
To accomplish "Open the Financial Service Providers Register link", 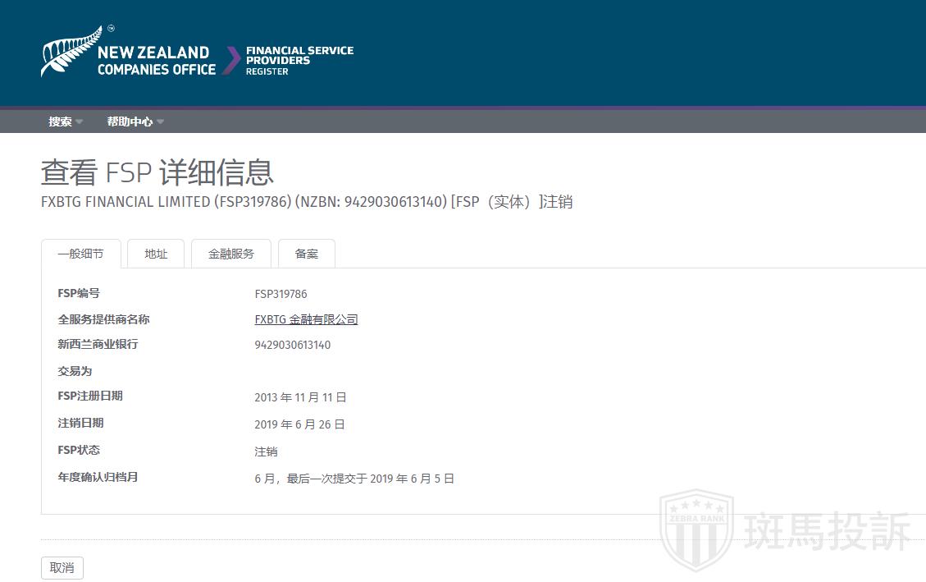I will (299, 60).
